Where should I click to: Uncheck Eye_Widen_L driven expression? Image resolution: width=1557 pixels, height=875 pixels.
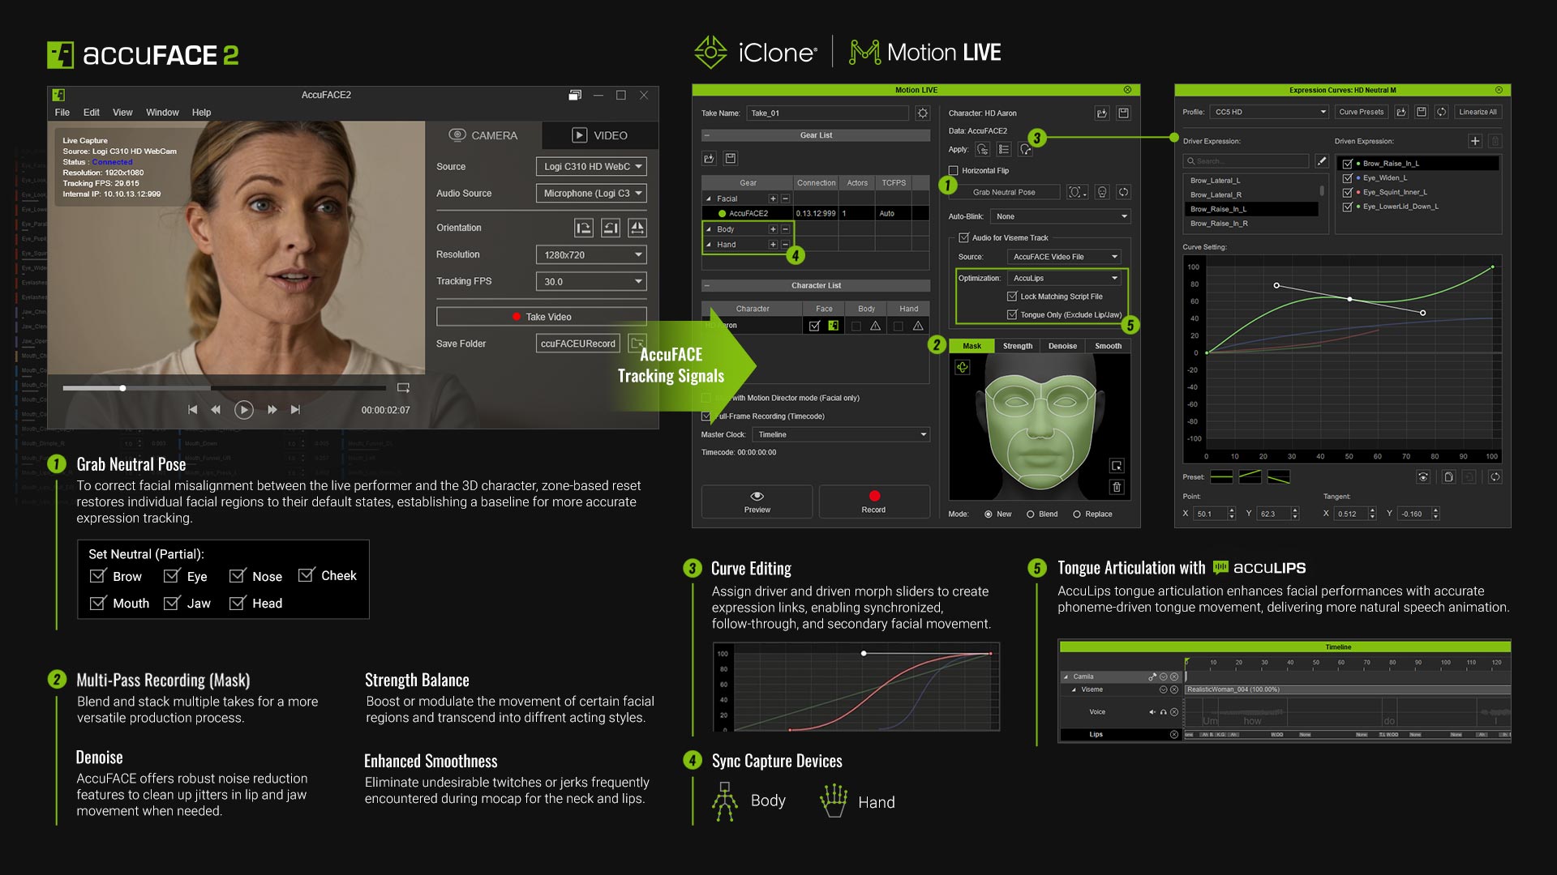click(1348, 178)
